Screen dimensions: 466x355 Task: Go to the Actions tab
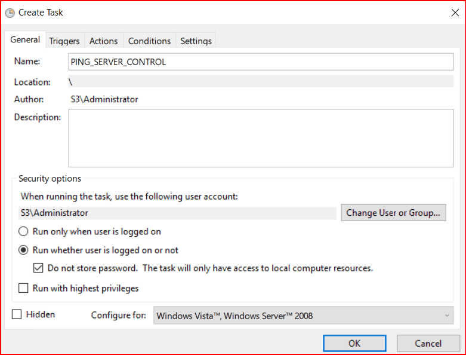click(x=103, y=41)
